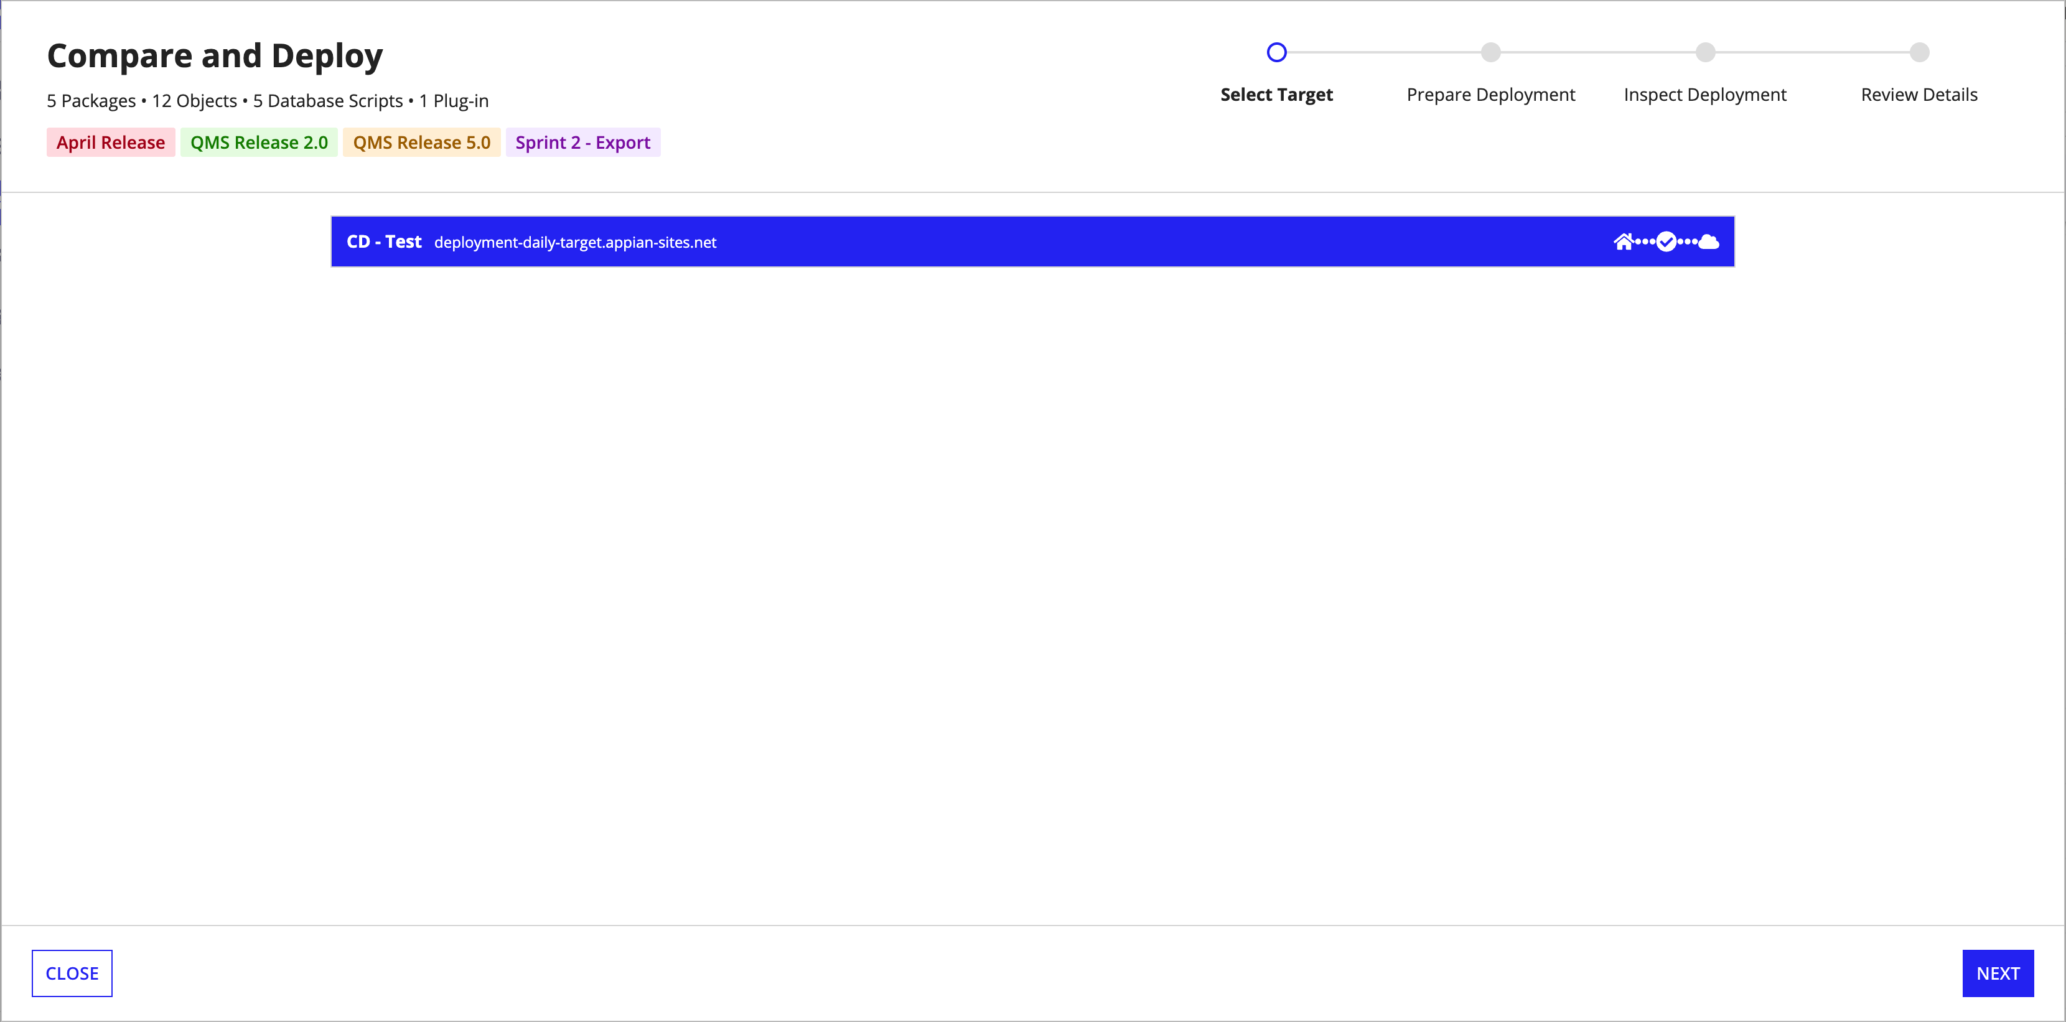The height and width of the screenshot is (1022, 2066).
Task: Click the home icon in CD - Test row
Action: [1624, 241]
